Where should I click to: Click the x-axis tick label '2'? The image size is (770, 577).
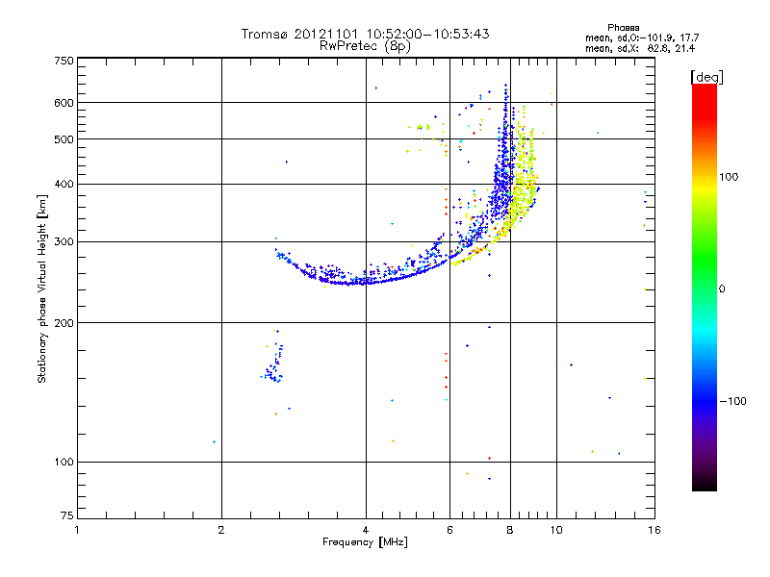coord(221,530)
